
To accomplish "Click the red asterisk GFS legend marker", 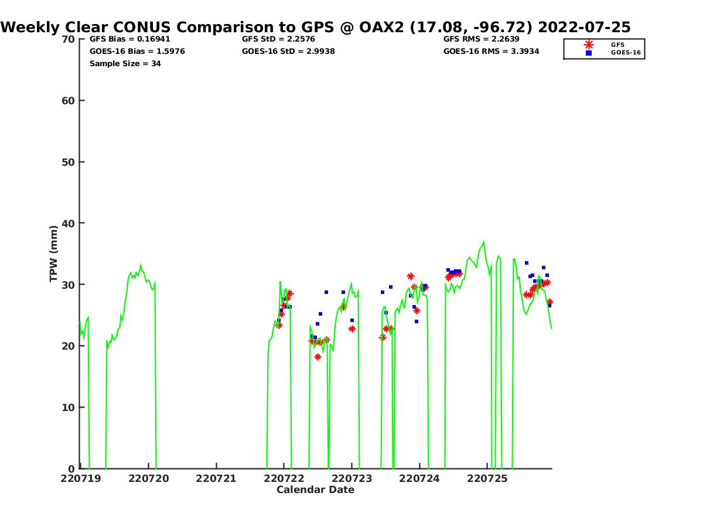I will (589, 45).
